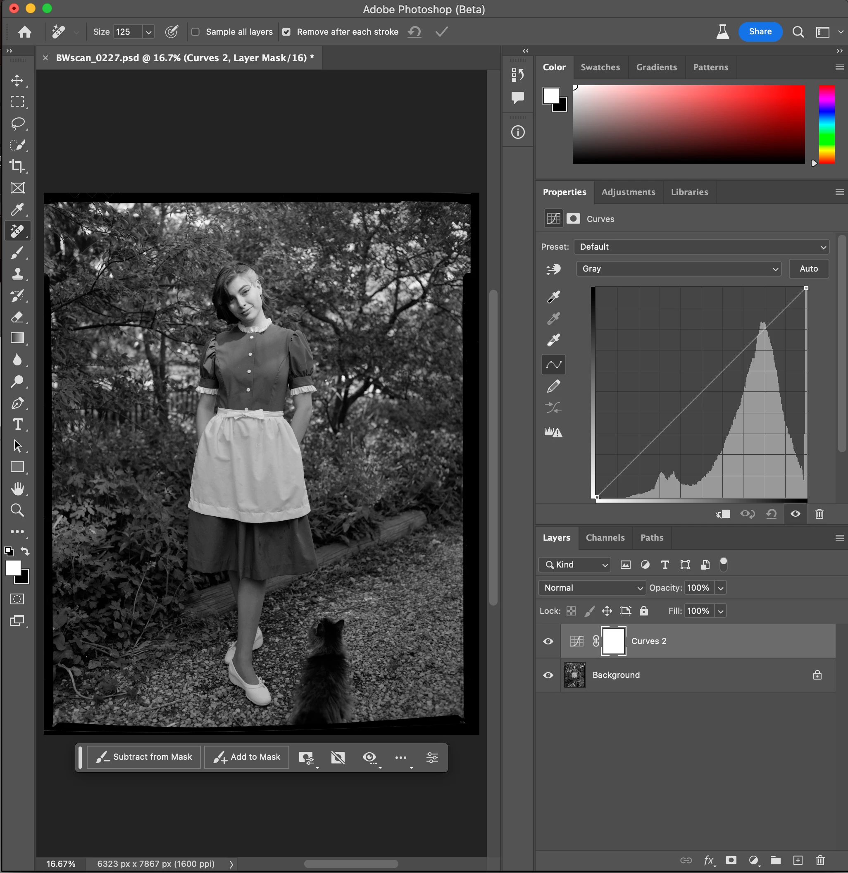Select the Clone Stamp tool

(x=17, y=274)
